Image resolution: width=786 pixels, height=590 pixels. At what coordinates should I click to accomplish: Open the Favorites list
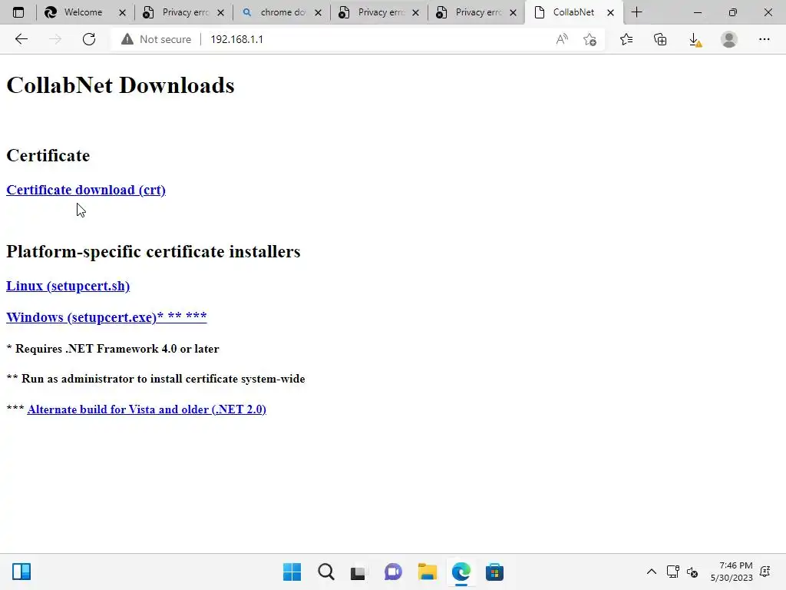click(x=626, y=39)
